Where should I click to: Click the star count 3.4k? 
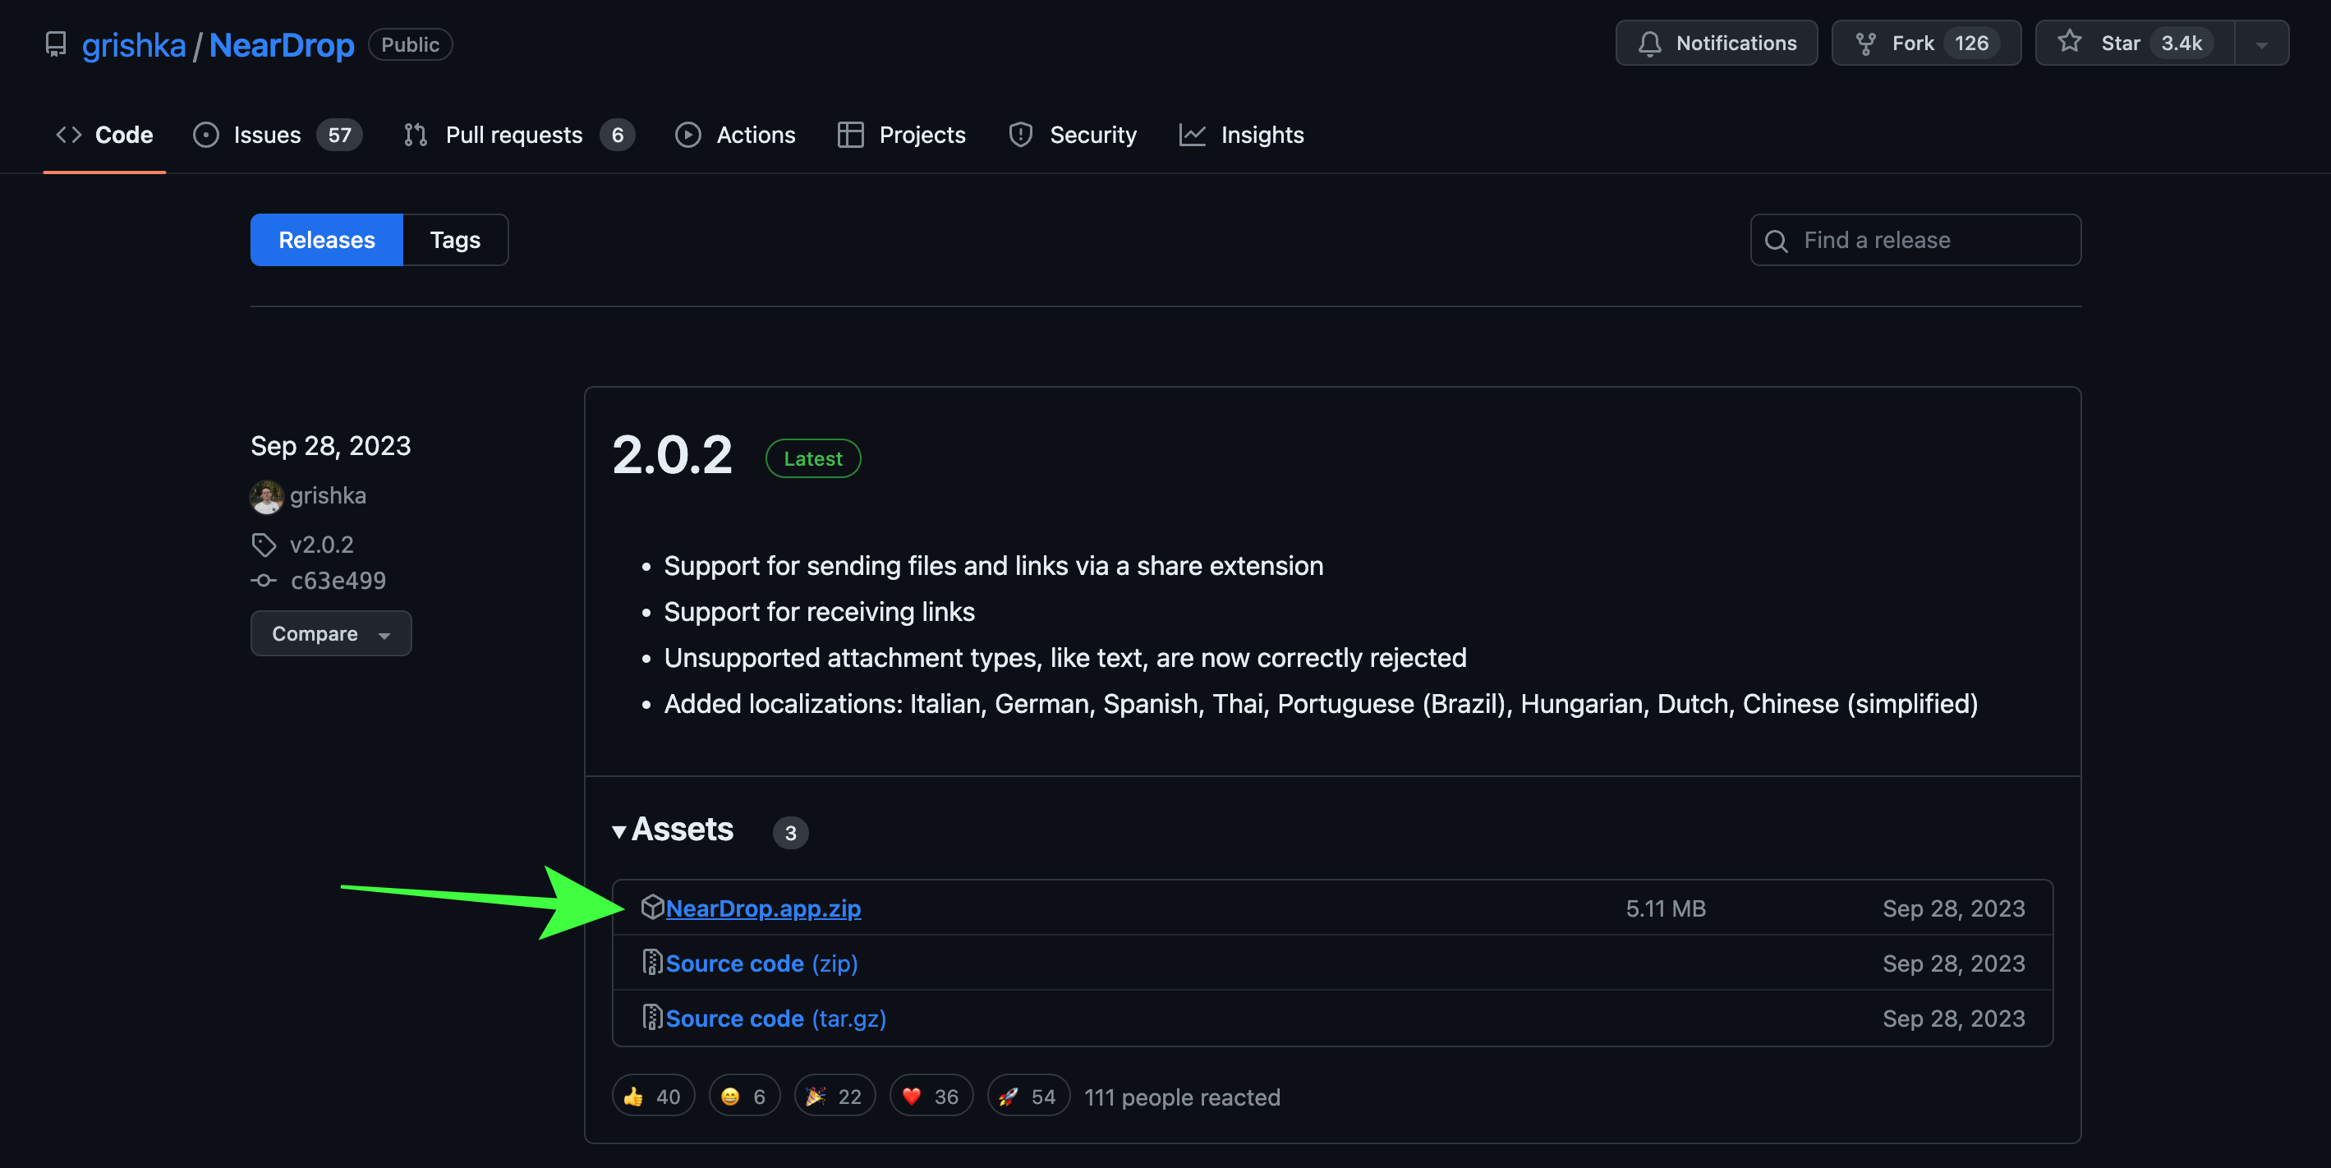(x=2181, y=43)
